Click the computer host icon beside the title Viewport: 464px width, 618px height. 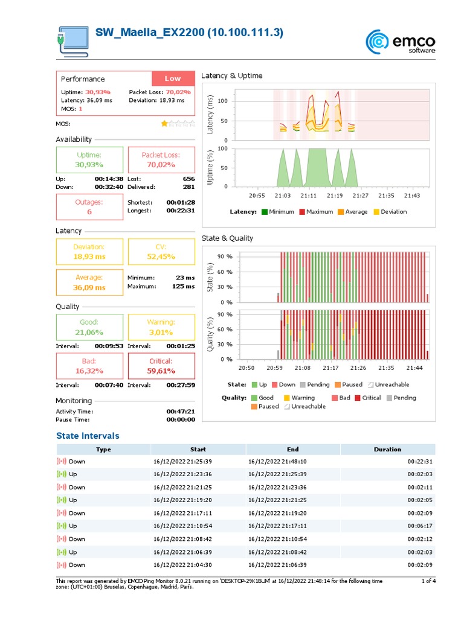pyautogui.click(x=73, y=42)
